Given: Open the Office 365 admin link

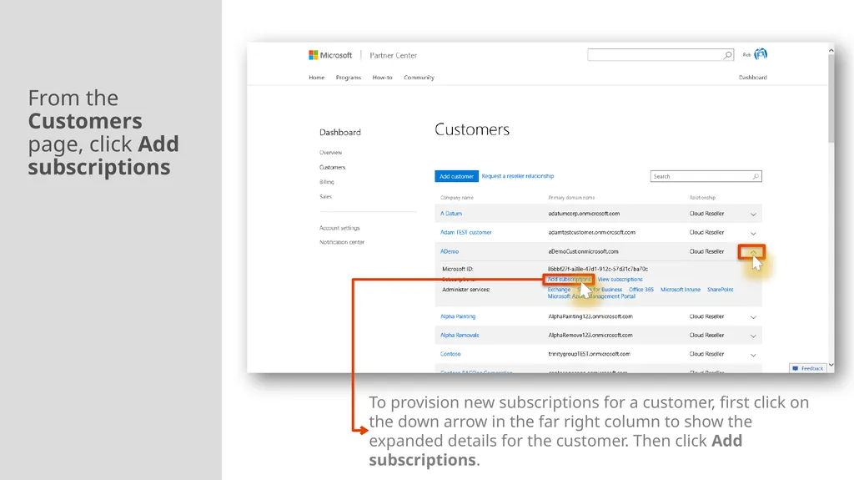Looking at the screenshot, I should coord(641,290).
